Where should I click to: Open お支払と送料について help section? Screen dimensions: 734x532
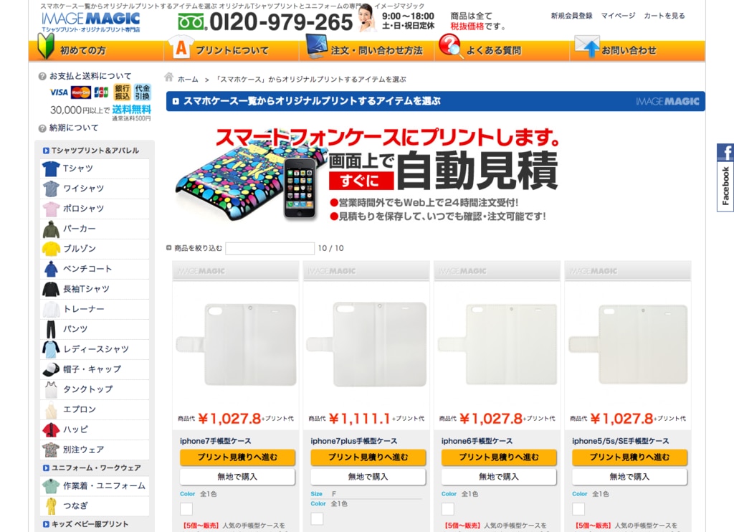(x=90, y=76)
